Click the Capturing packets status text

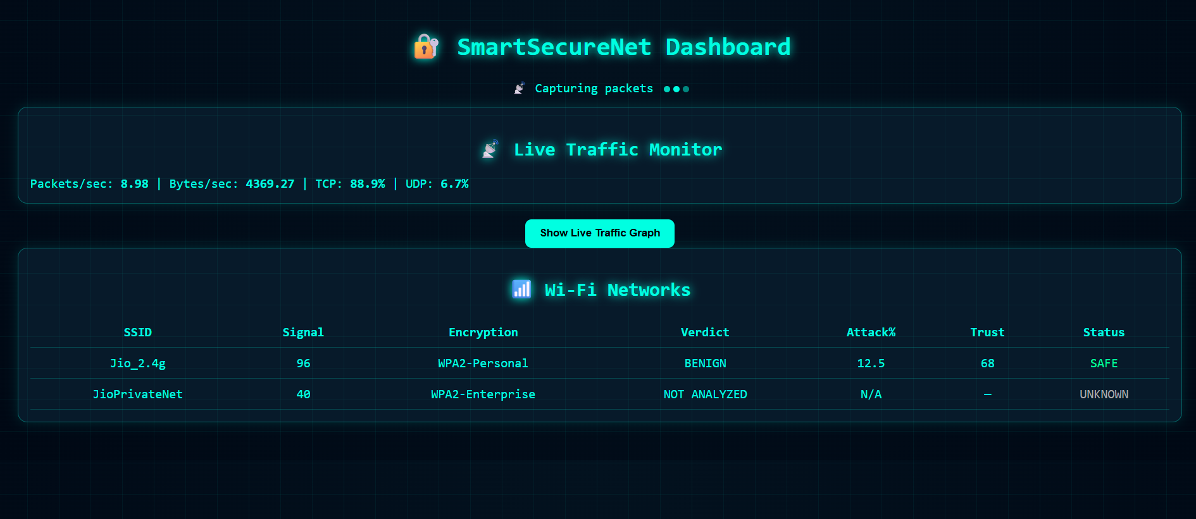coord(594,89)
